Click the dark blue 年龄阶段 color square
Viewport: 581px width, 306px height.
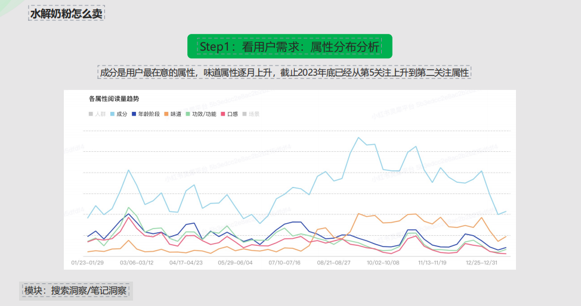[x=134, y=114]
